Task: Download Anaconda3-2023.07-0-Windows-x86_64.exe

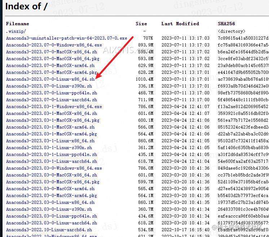Action: pyautogui.click(x=54, y=45)
